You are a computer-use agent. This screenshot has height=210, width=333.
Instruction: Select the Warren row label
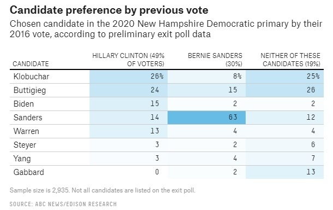[26, 131]
